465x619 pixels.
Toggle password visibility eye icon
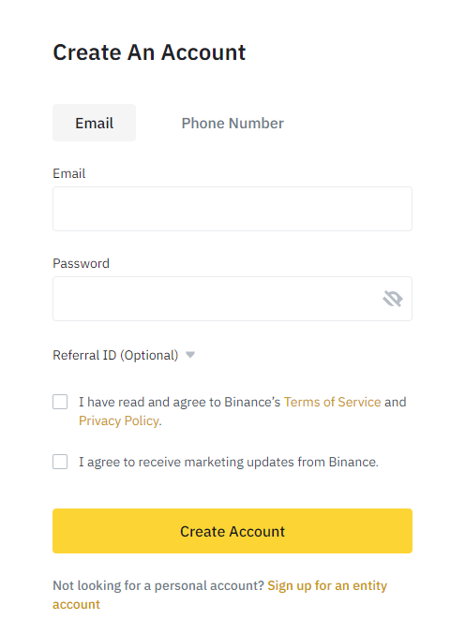(x=392, y=299)
